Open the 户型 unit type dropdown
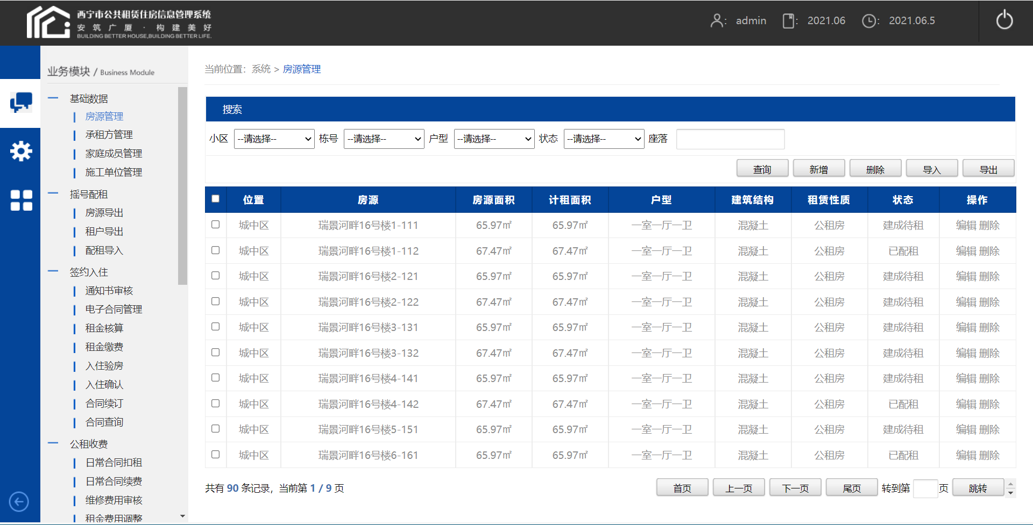The image size is (1033, 525). click(x=494, y=139)
